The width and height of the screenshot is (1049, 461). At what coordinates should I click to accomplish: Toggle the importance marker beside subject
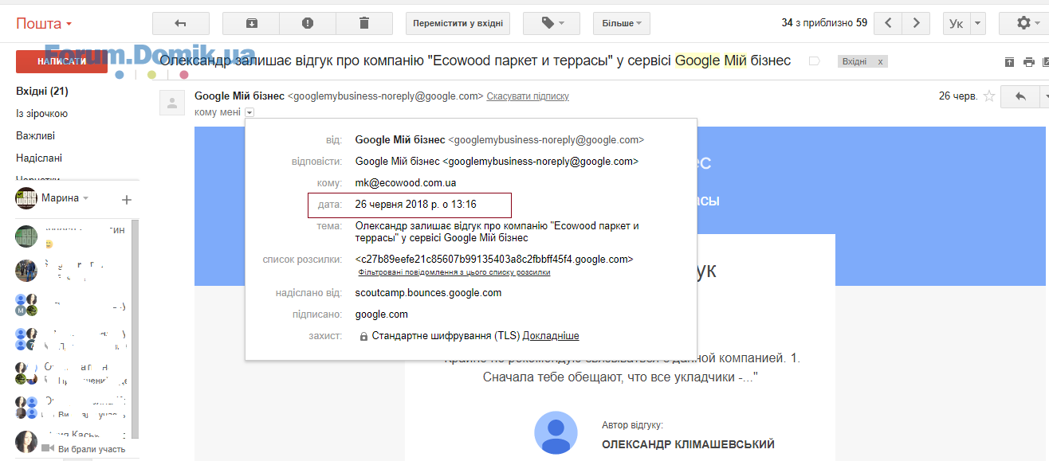click(814, 61)
